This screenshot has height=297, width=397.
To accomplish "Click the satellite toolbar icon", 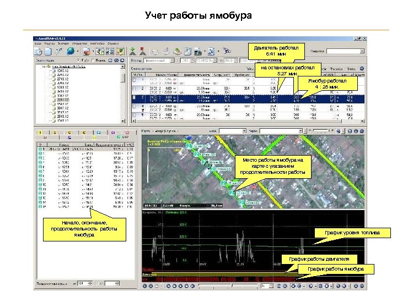I will coord(227,51).
